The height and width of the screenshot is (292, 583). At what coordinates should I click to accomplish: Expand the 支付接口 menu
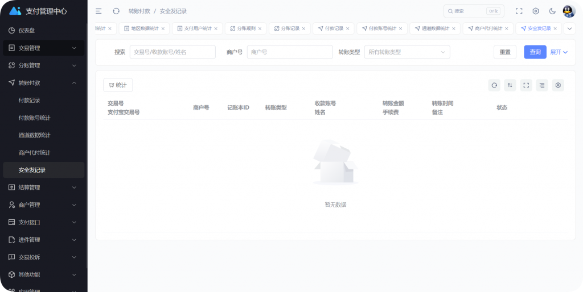pos(43,222)
